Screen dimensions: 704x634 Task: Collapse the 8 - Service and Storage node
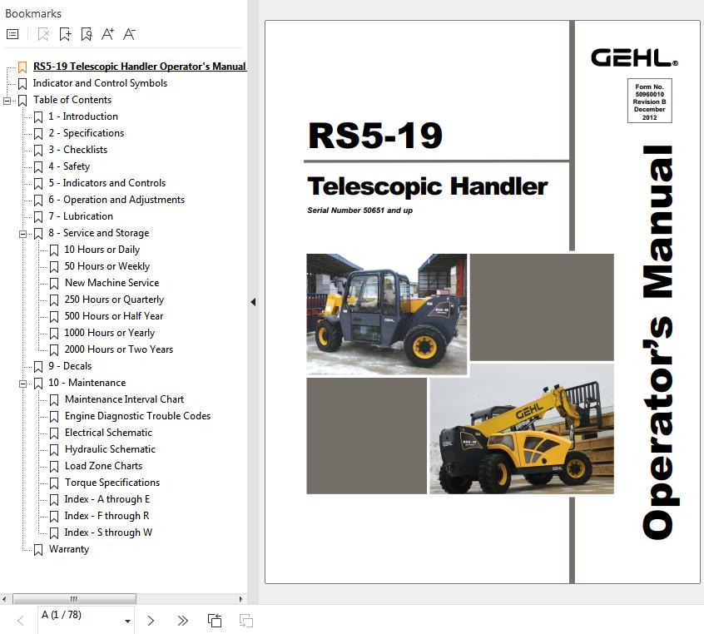23,234
